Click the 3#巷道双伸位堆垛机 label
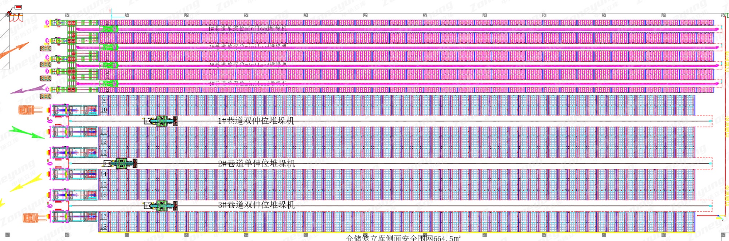The height and width of the screenshot is (241, 729). [256, 205]
